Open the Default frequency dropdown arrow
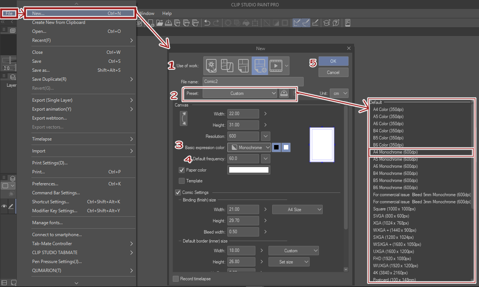This screenshot has height=287, width=479. pyautogui.click(x=265, y=158)
